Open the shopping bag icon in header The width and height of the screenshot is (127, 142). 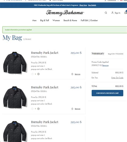coord(126,12)
